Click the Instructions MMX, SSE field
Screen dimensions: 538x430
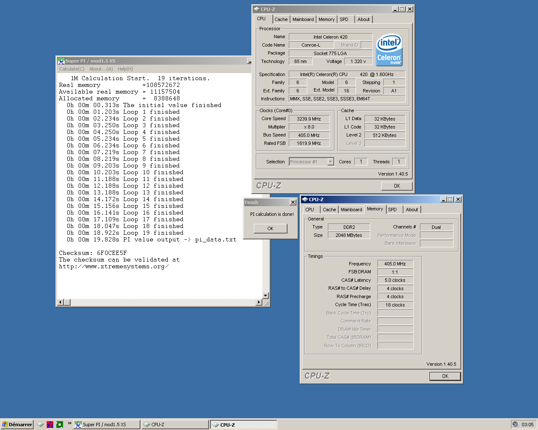[347, 99]
